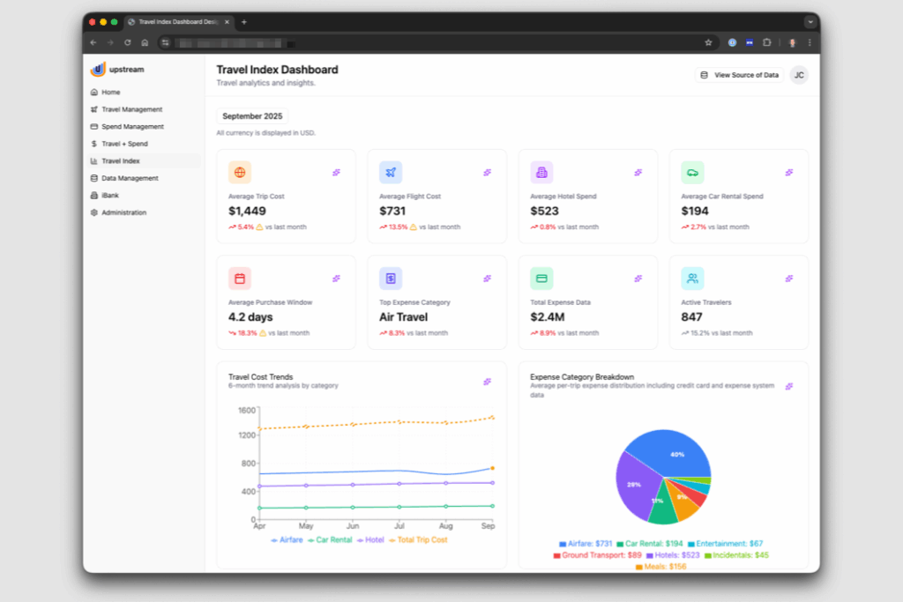
Task: Toggle Car Rental series in trends legend
Action: 330,539
